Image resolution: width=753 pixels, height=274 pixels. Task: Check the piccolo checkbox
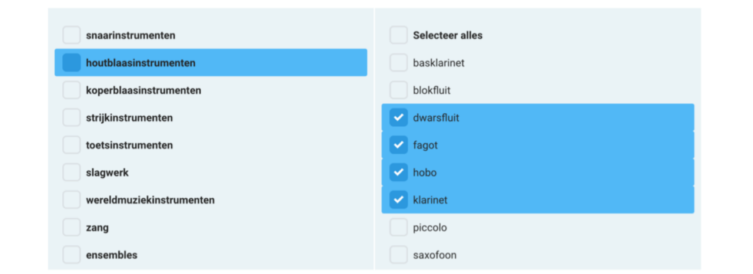398,228
